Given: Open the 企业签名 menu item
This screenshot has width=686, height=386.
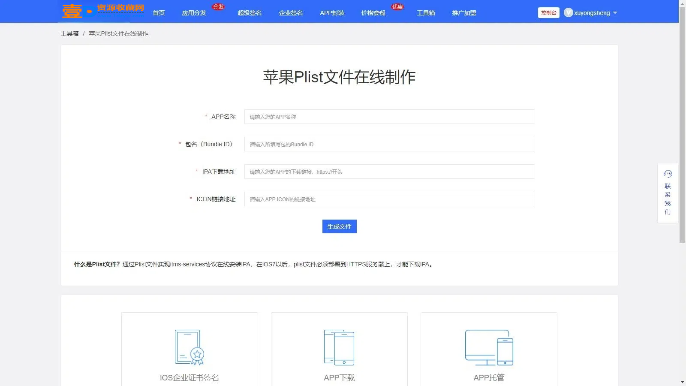Looking at the screenshot, I should pyautogui.click(x=290, y=13).
